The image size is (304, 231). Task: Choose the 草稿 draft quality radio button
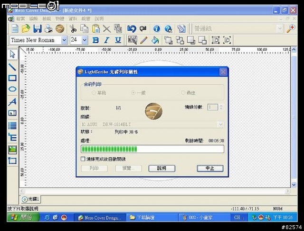coord(94,93)
